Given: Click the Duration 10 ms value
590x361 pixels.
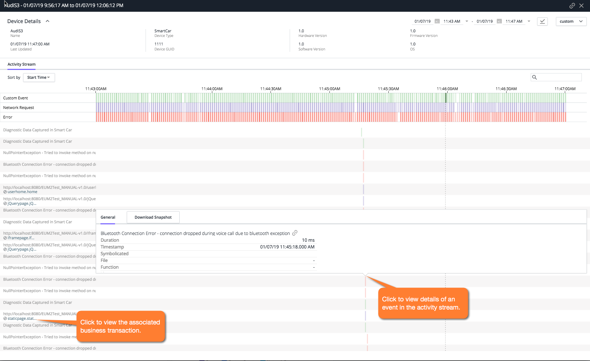Looking at the screenshot, I should [x=308, y=240].
